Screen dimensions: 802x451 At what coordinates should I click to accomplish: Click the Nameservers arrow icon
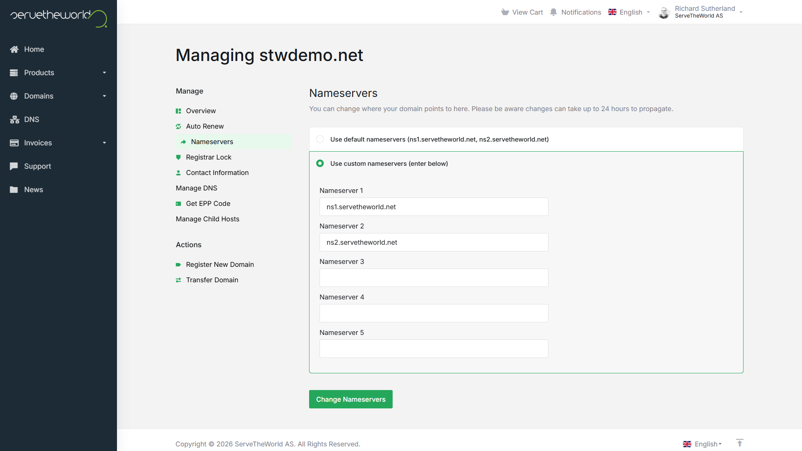tap(183, 142)
